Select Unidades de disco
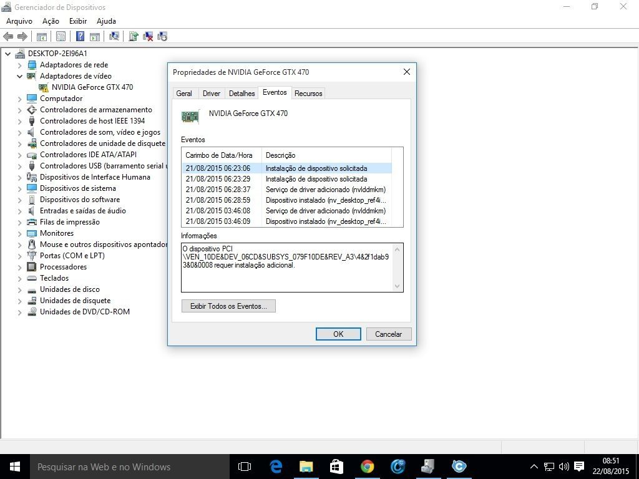 [x=70, y=289]
